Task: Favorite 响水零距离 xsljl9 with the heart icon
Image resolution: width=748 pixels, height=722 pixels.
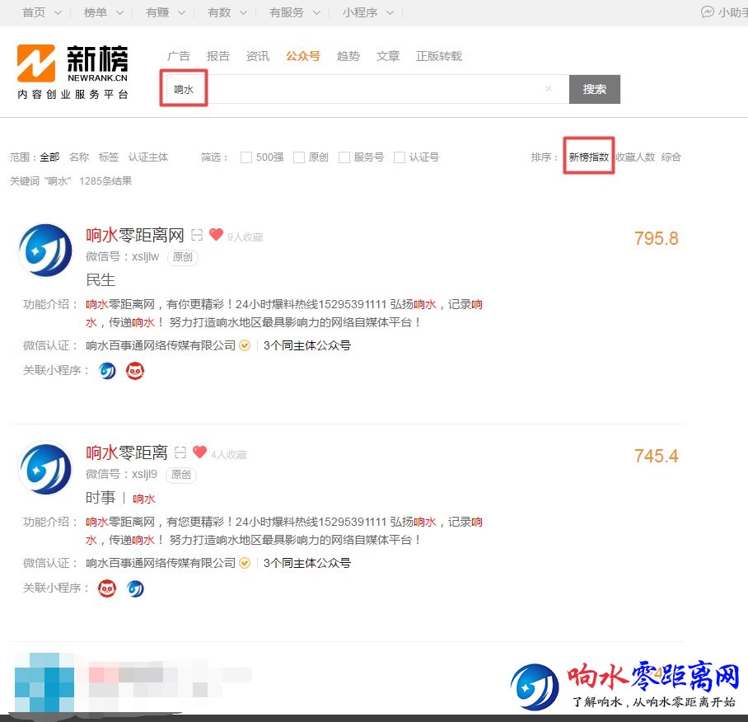Action: [200, 452]
